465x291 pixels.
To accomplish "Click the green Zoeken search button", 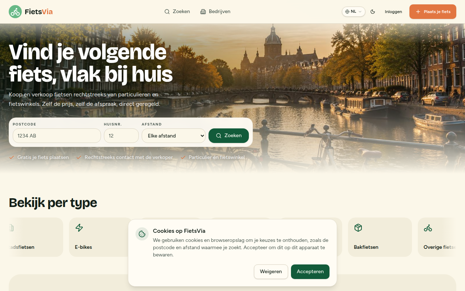I will [x=229, y=136].
